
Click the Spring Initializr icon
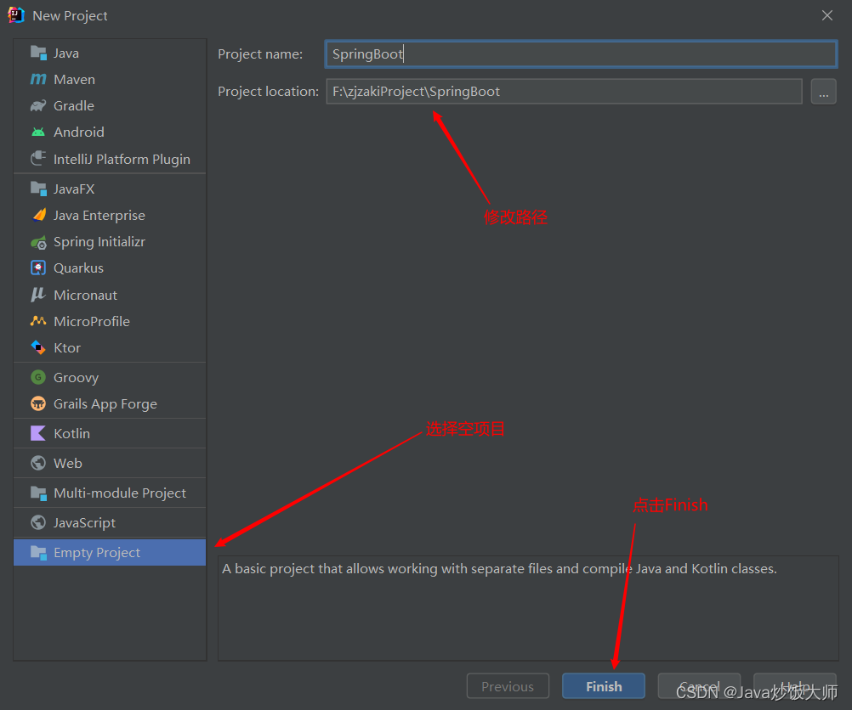click(38, 242)
